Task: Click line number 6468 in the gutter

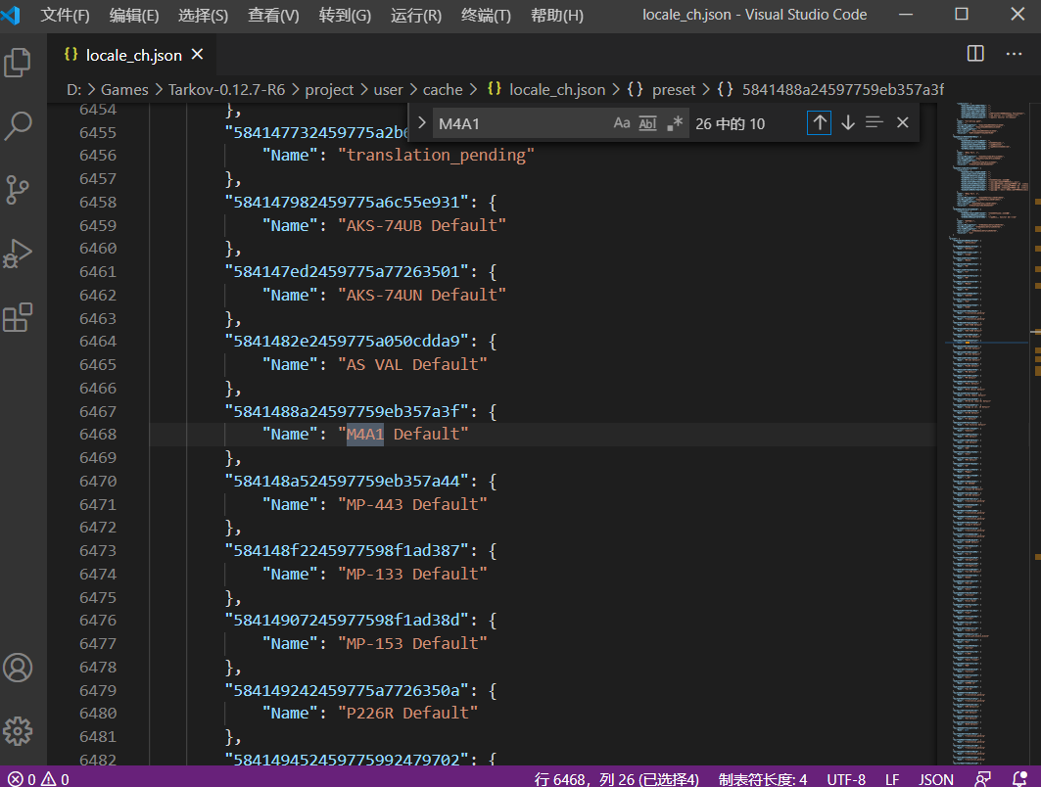Action: [98, 435]
